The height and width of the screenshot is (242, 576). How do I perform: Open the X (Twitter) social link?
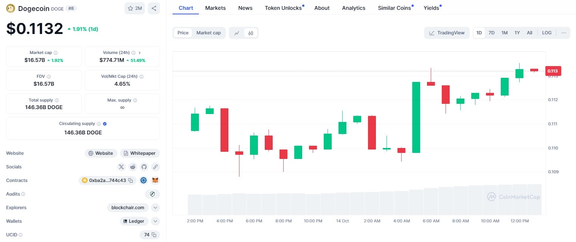pos(121,167)
